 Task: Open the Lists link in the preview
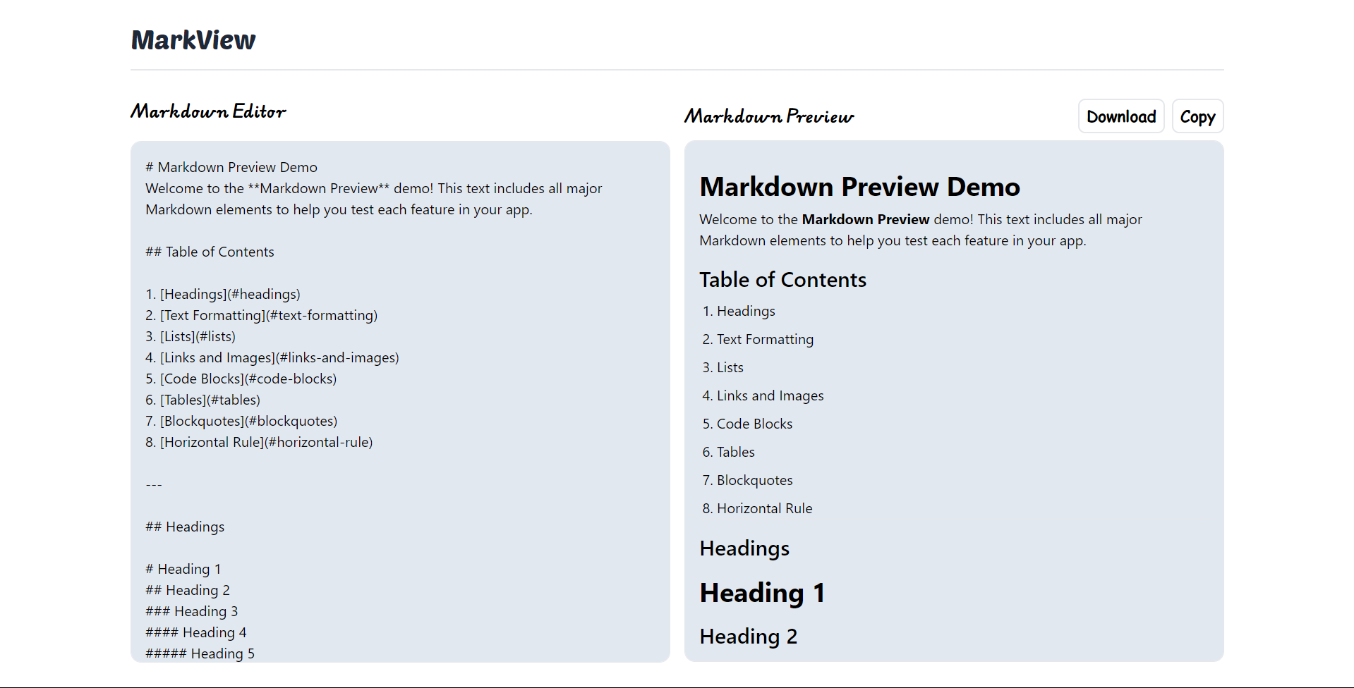(730, 367)
